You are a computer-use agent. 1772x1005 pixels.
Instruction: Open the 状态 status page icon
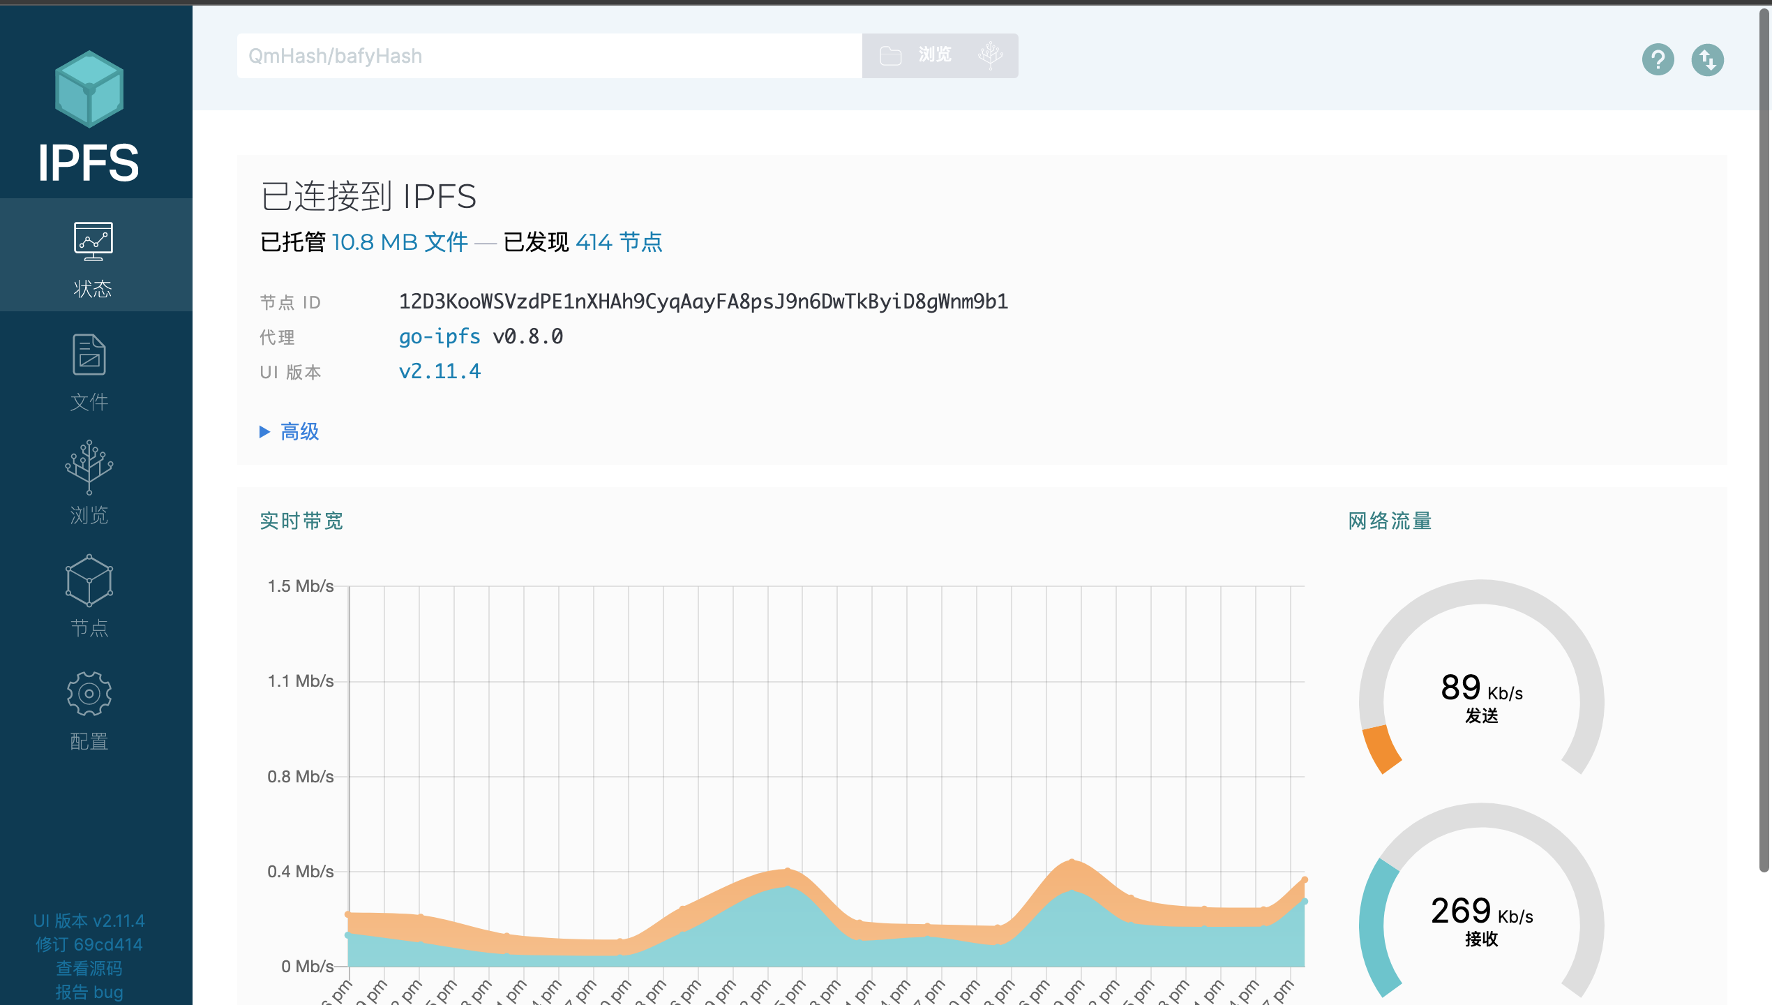tap(93, 241)
